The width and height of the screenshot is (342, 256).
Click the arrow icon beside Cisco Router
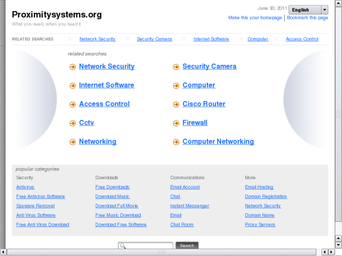click(x=176, y=105)
